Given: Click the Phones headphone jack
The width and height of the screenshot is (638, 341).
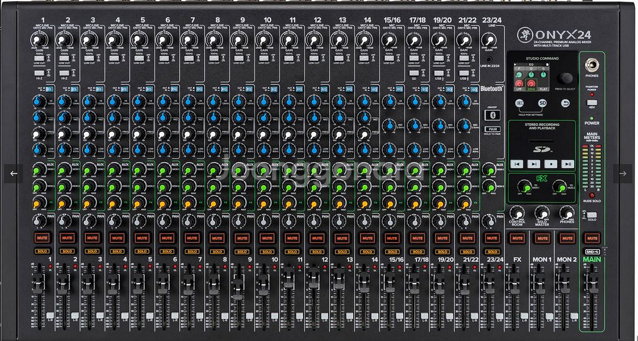Looking at the screenshot, I should tap(591, 66).
